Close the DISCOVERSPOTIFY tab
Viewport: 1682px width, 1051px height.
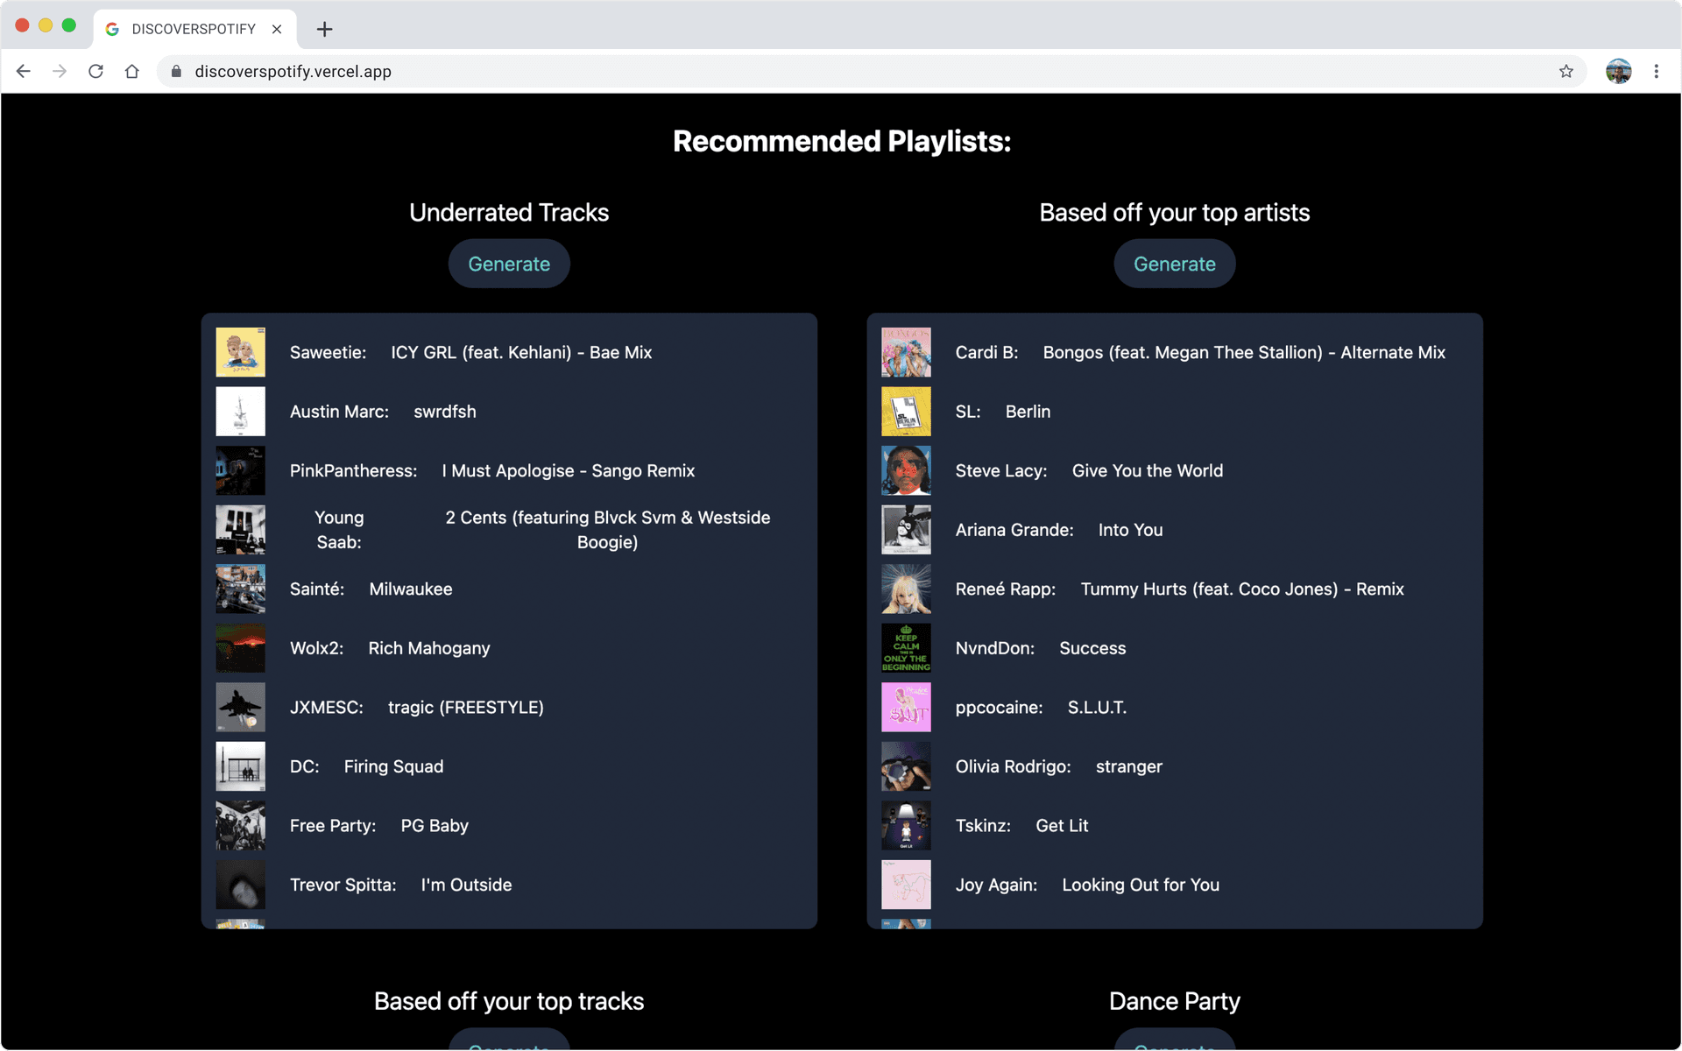[277, 29]
